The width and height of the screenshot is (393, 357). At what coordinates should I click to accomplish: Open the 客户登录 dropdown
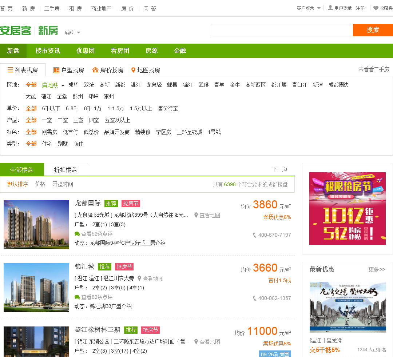(x=309, y=8)
